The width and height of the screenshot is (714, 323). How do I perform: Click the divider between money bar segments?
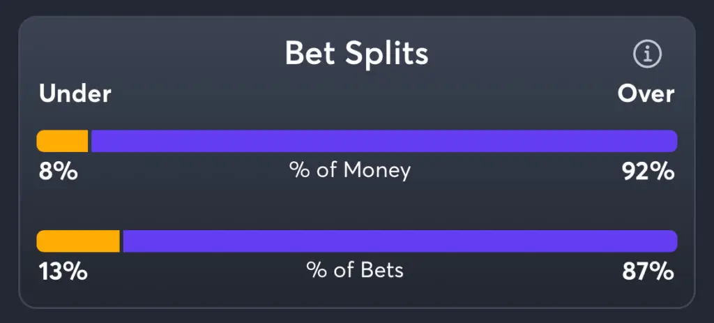[x=90, y=141]
